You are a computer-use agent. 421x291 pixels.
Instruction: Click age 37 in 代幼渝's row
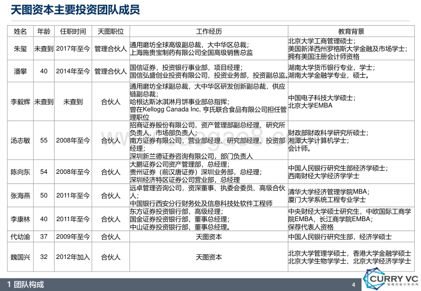point(44,236)
